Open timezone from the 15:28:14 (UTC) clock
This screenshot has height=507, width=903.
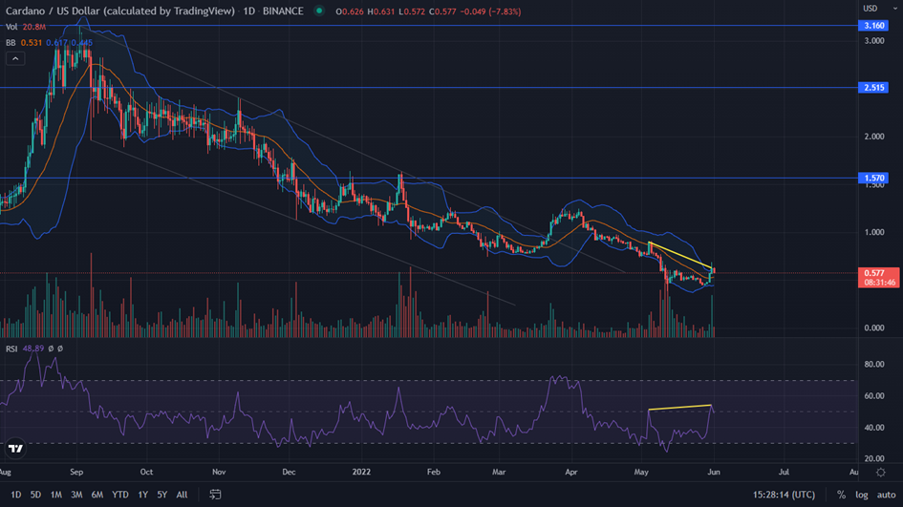[784, 495]
